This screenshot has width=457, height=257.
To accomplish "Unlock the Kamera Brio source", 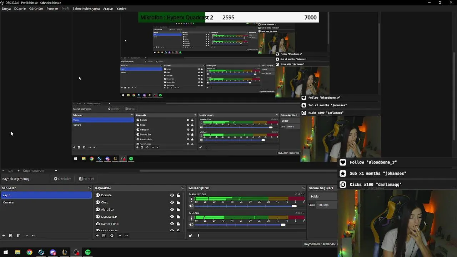I will coord(178,224).
